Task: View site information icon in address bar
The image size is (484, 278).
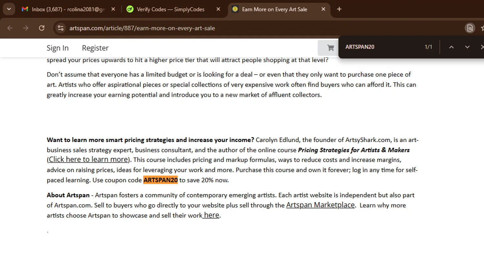Action: click(61, 28)
